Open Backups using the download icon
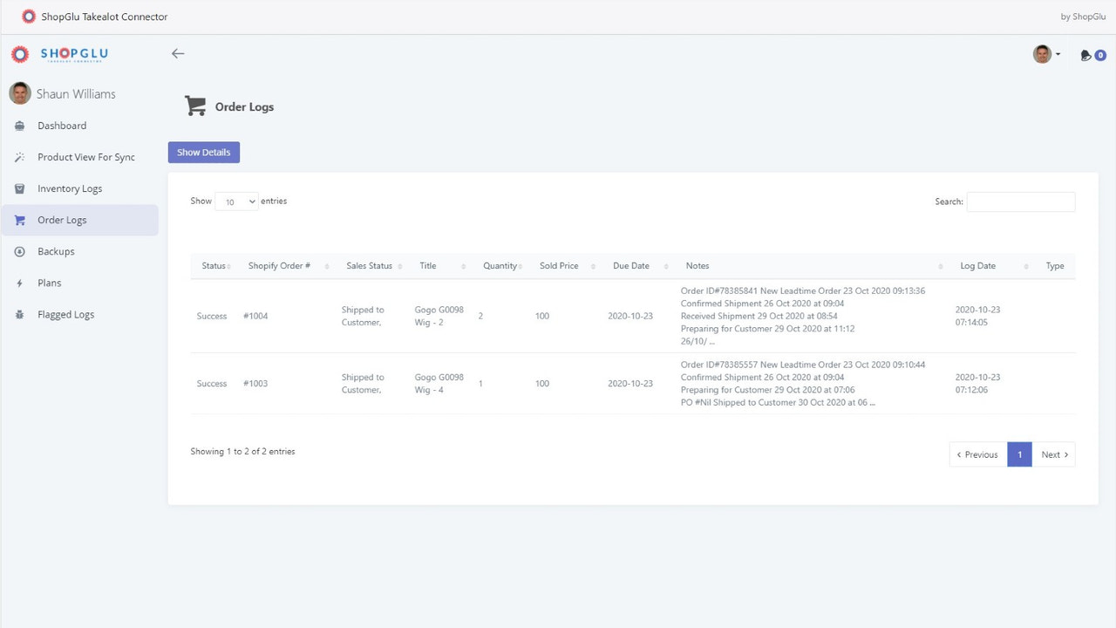The width and height of the screenshot is (1116, 628). (19, 251)
